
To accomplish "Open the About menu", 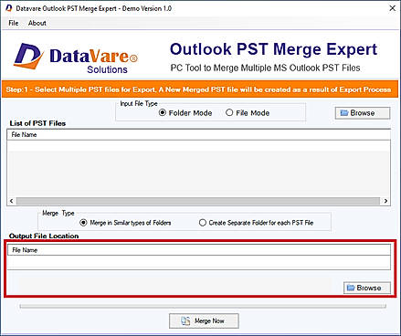I will [37, 23].
